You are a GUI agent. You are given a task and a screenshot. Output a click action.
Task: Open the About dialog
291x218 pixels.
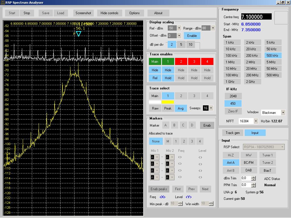[158, 13]
